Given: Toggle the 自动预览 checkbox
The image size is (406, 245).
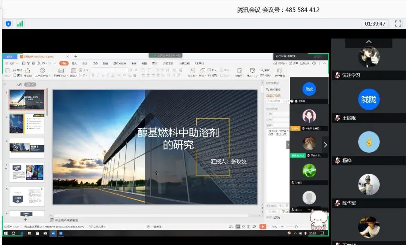Looking at the screenshot, I should 268,218.
